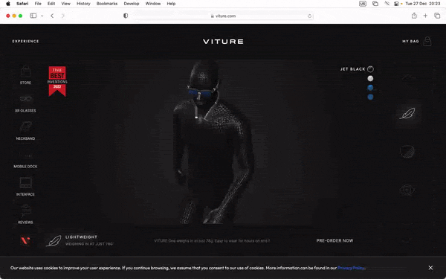446x279 pixels.
Task: Select the bottom blue color swatch
Action: click(370, 97)
